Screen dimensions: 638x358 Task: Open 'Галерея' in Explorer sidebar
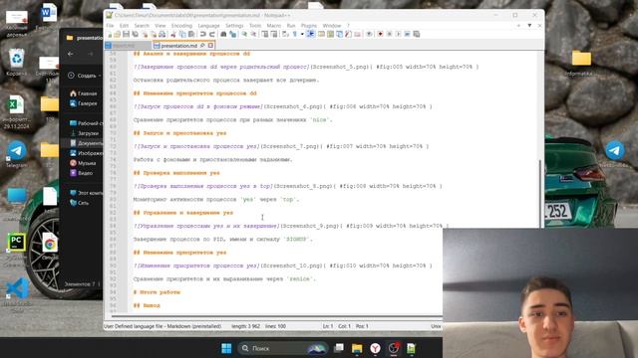click(x=84, y=103)
